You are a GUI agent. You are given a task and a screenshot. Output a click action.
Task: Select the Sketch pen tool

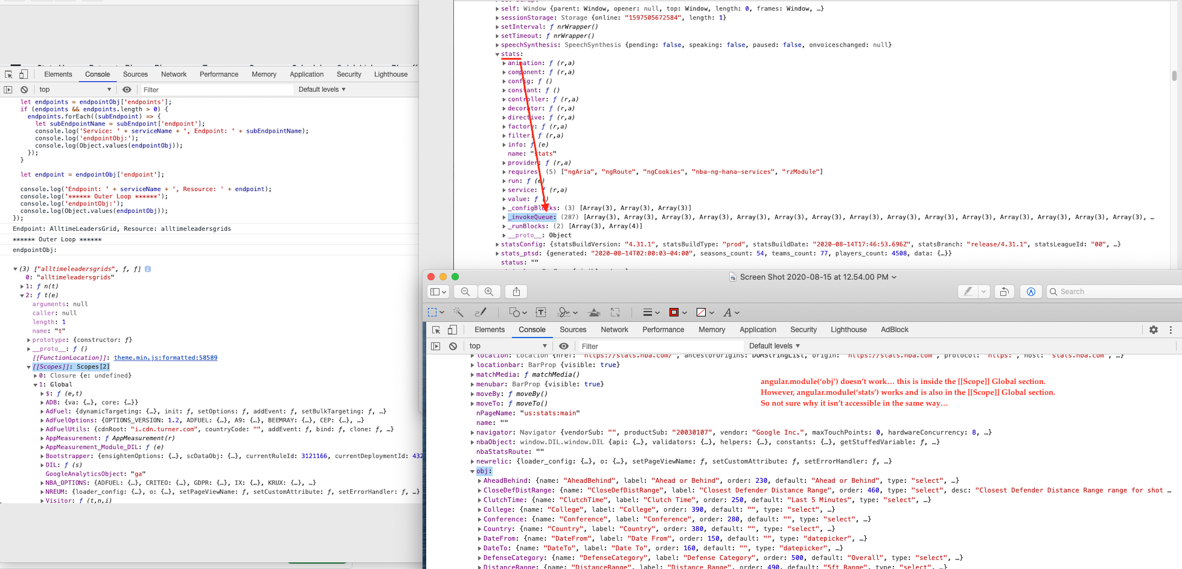(x=481, y=312)
